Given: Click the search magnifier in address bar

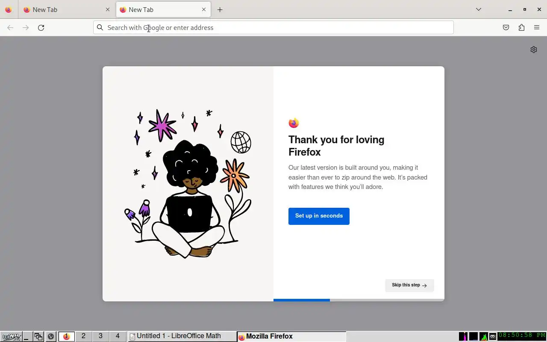Looking at the screenshot, I should pyautogui.click(x=100, y=27).
